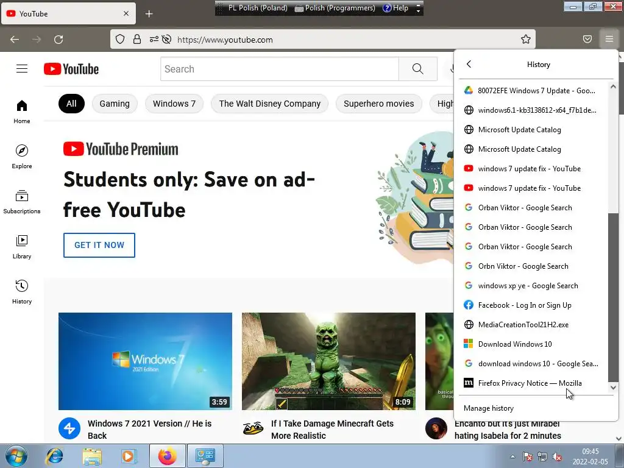The height and width of the screenshot is (468, 624).
Task: Click the History panel scroll up arrow
Action: pyautogui.click(x=613, y=87)
